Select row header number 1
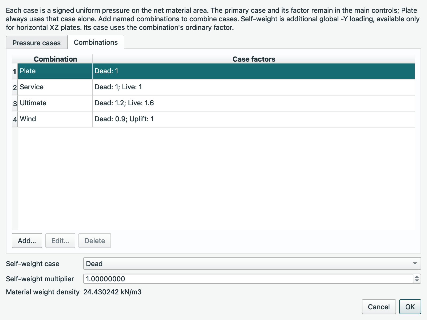 (x=15, y=71)
